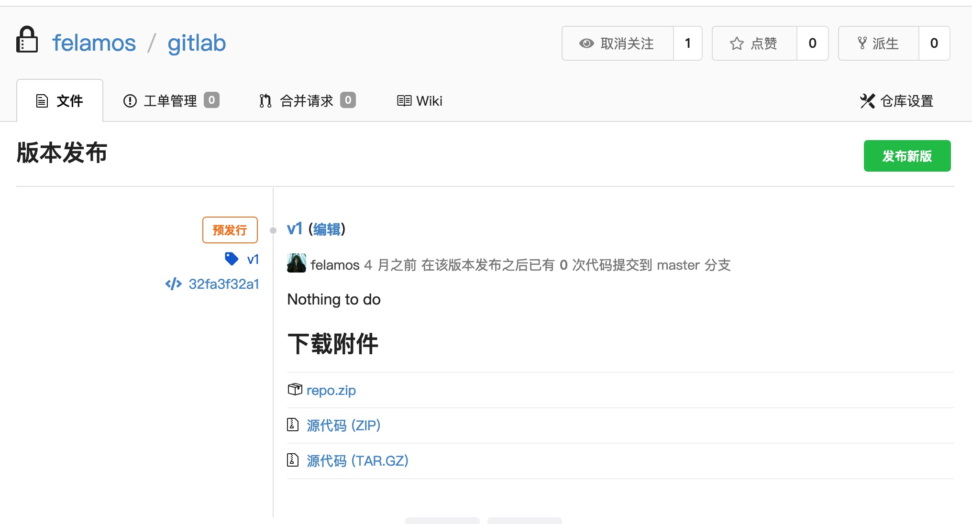Open the felamos owner link in header
The image size is (972, 524).
coord(94,43)
